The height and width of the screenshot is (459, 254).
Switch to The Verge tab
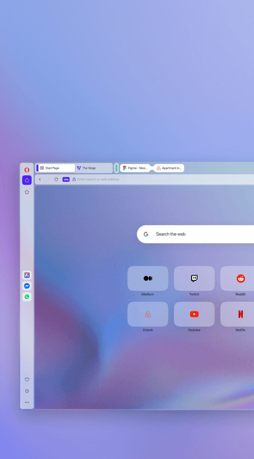point(93,168)
